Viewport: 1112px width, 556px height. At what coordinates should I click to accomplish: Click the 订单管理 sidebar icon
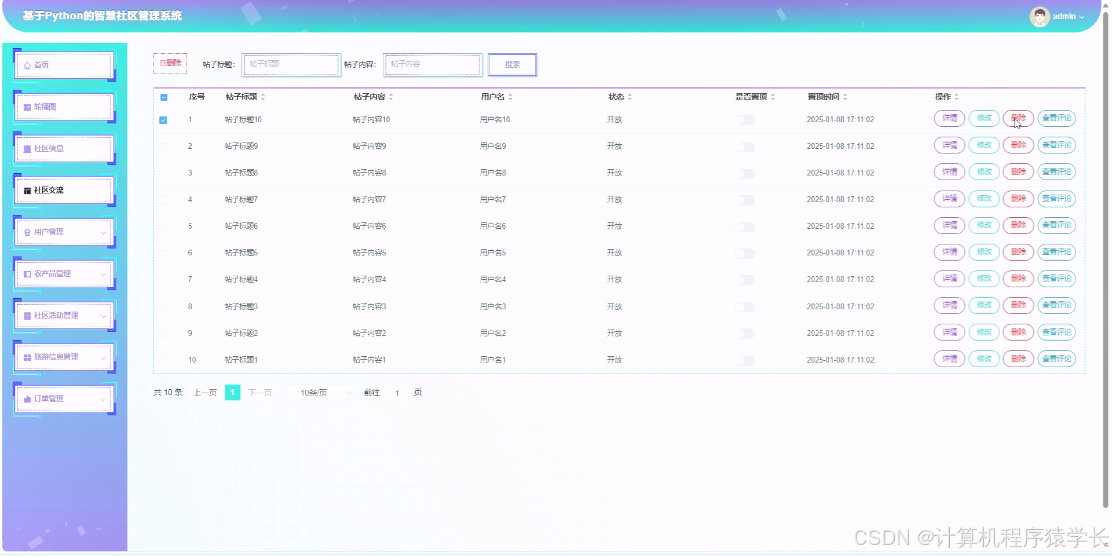[x=27, y=399]
